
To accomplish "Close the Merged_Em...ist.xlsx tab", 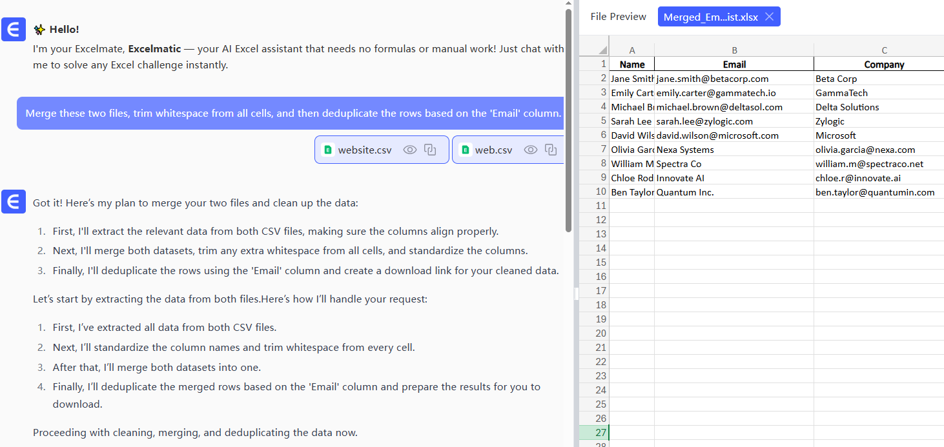I will [769, 17].
